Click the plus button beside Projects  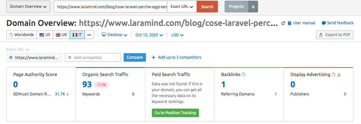click(253, 7)
